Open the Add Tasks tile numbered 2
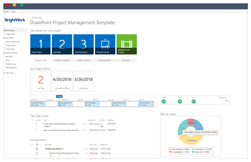251x162 pixels. click(62, 44)
